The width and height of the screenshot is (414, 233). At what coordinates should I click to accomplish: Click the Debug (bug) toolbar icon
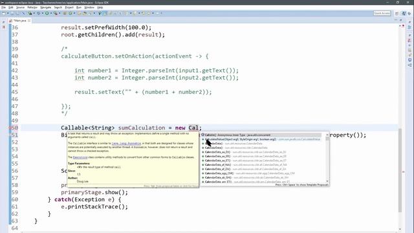(39, 13)
